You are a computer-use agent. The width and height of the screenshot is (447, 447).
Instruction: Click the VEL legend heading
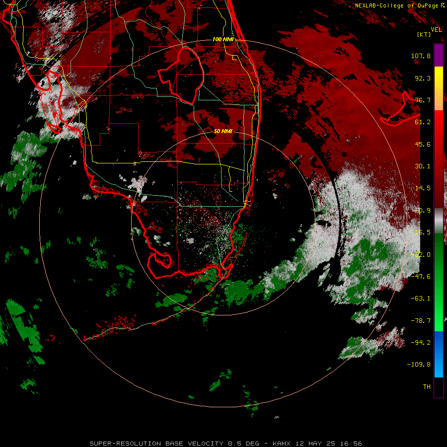(x=436, y=29)
